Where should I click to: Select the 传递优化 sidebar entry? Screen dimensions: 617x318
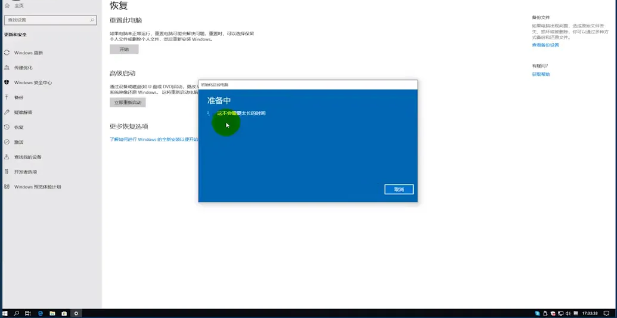(x=23, y=68)
